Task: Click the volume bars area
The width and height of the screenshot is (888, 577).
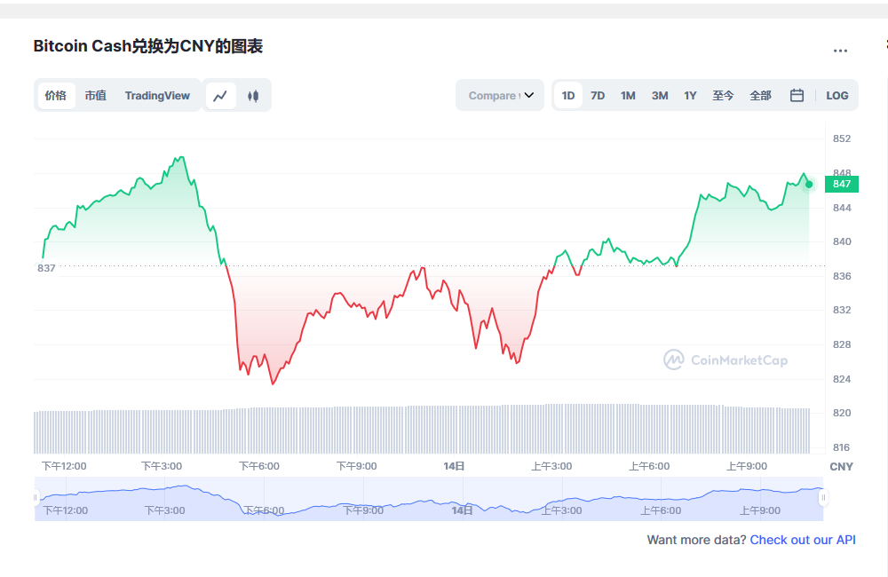Action: click(422, 430)
